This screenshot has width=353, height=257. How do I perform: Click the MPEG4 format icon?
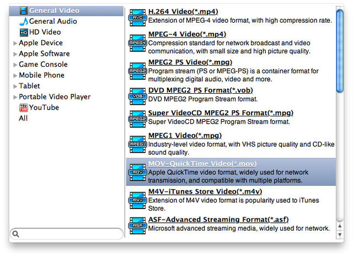click(x=137, y=43)
